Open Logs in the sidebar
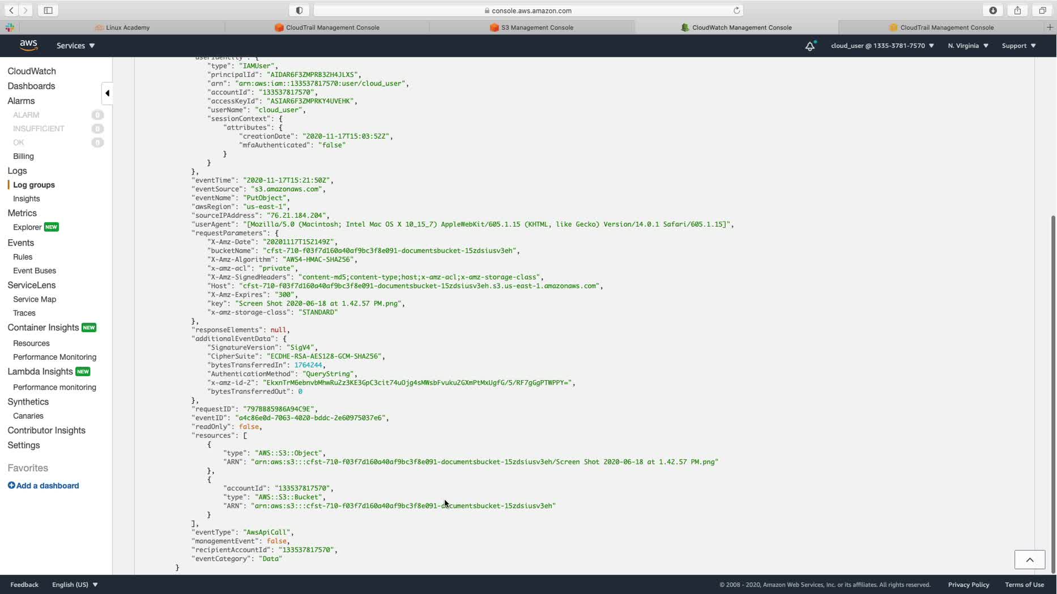 [x=17, y=171]
